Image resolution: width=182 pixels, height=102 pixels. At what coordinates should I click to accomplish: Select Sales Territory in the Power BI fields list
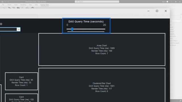(x=173, y=45)
